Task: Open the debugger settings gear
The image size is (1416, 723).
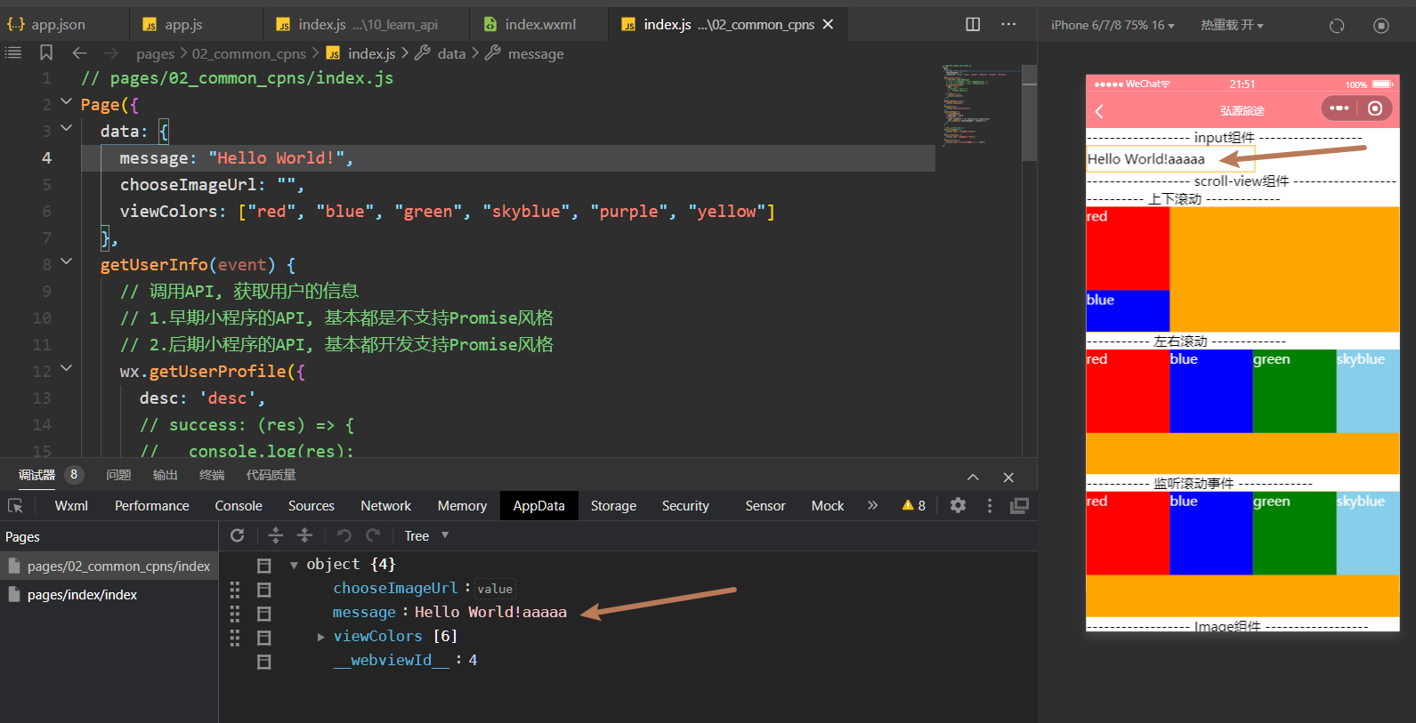Action: click(958, 505)
